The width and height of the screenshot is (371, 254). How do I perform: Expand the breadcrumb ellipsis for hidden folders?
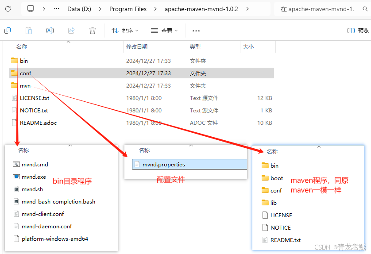(x=57, y=9)
